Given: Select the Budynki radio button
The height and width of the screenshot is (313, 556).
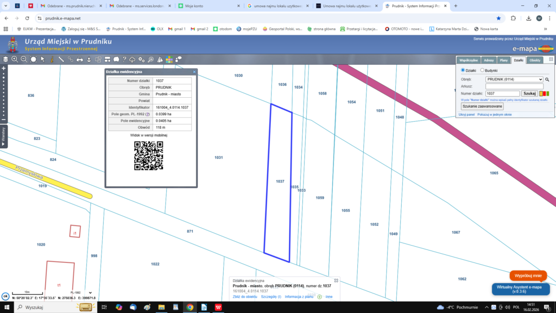Looking at the screenshot, I should coord(482,71).
